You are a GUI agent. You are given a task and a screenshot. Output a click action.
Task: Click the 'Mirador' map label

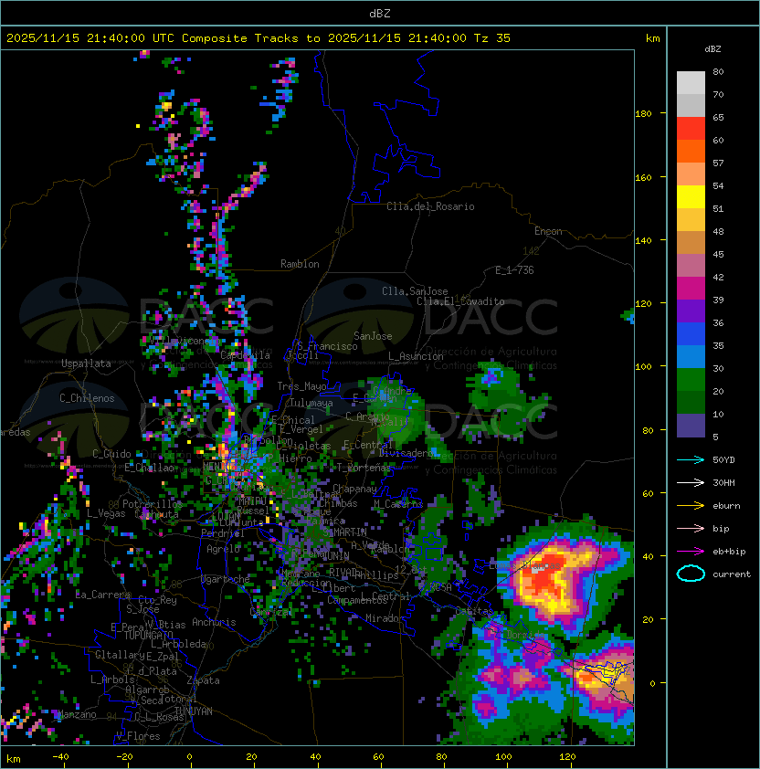[x=385, y=618]
